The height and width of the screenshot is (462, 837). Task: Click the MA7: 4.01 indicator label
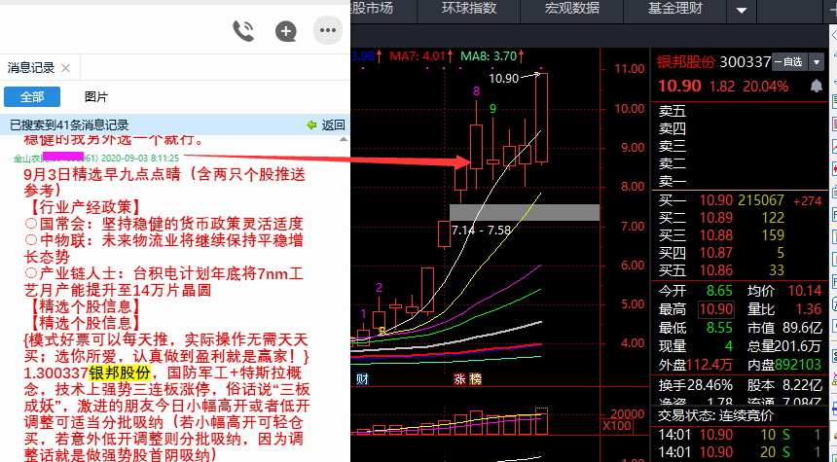[418, 55]
